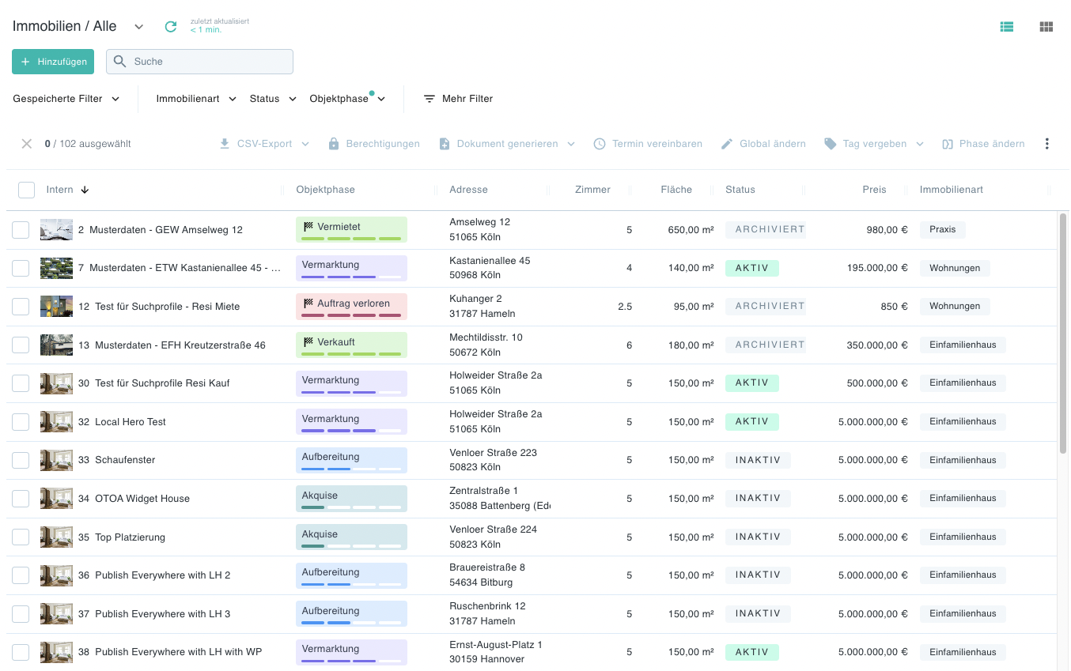Clear selection with the X icon
Image resolution: width=1071 pixels, height=671 pixels.
(27, 144)
